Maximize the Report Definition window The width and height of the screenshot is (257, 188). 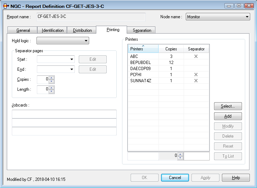(x=239, y=6)
